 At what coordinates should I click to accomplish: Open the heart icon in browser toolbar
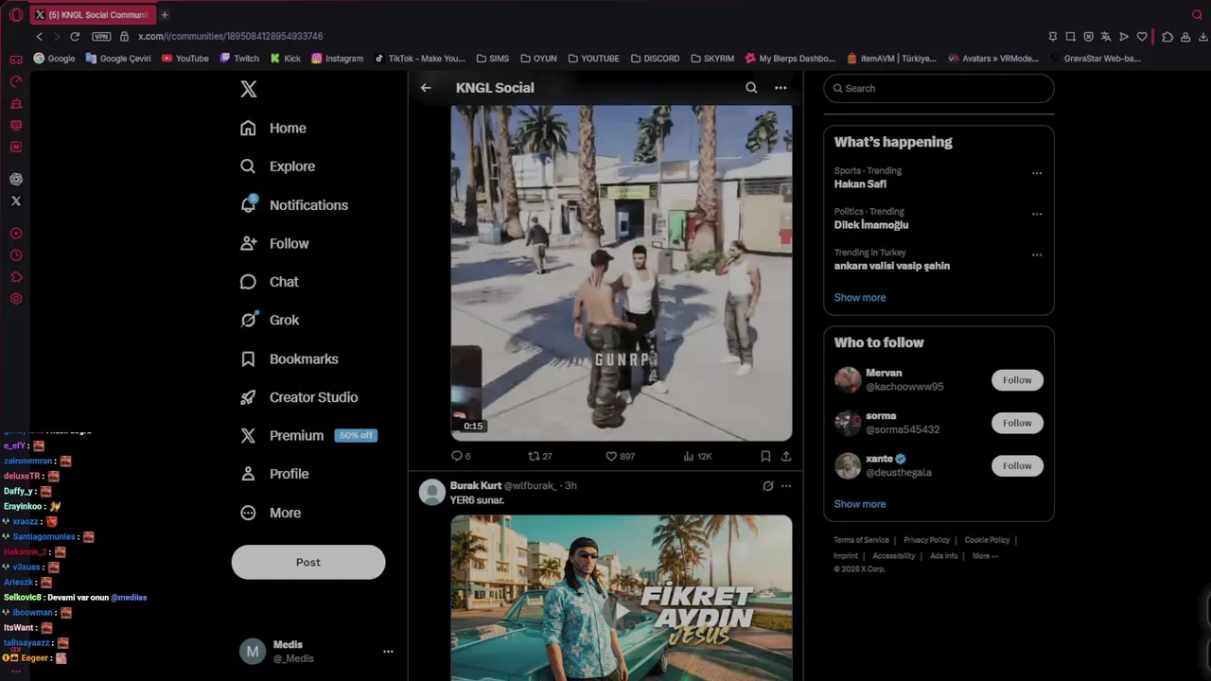tap(1142, 36)
